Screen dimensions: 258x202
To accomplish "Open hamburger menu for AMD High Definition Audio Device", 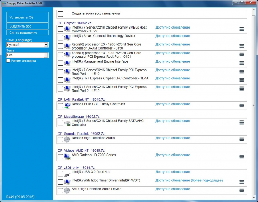I will (x=241, y=191).
